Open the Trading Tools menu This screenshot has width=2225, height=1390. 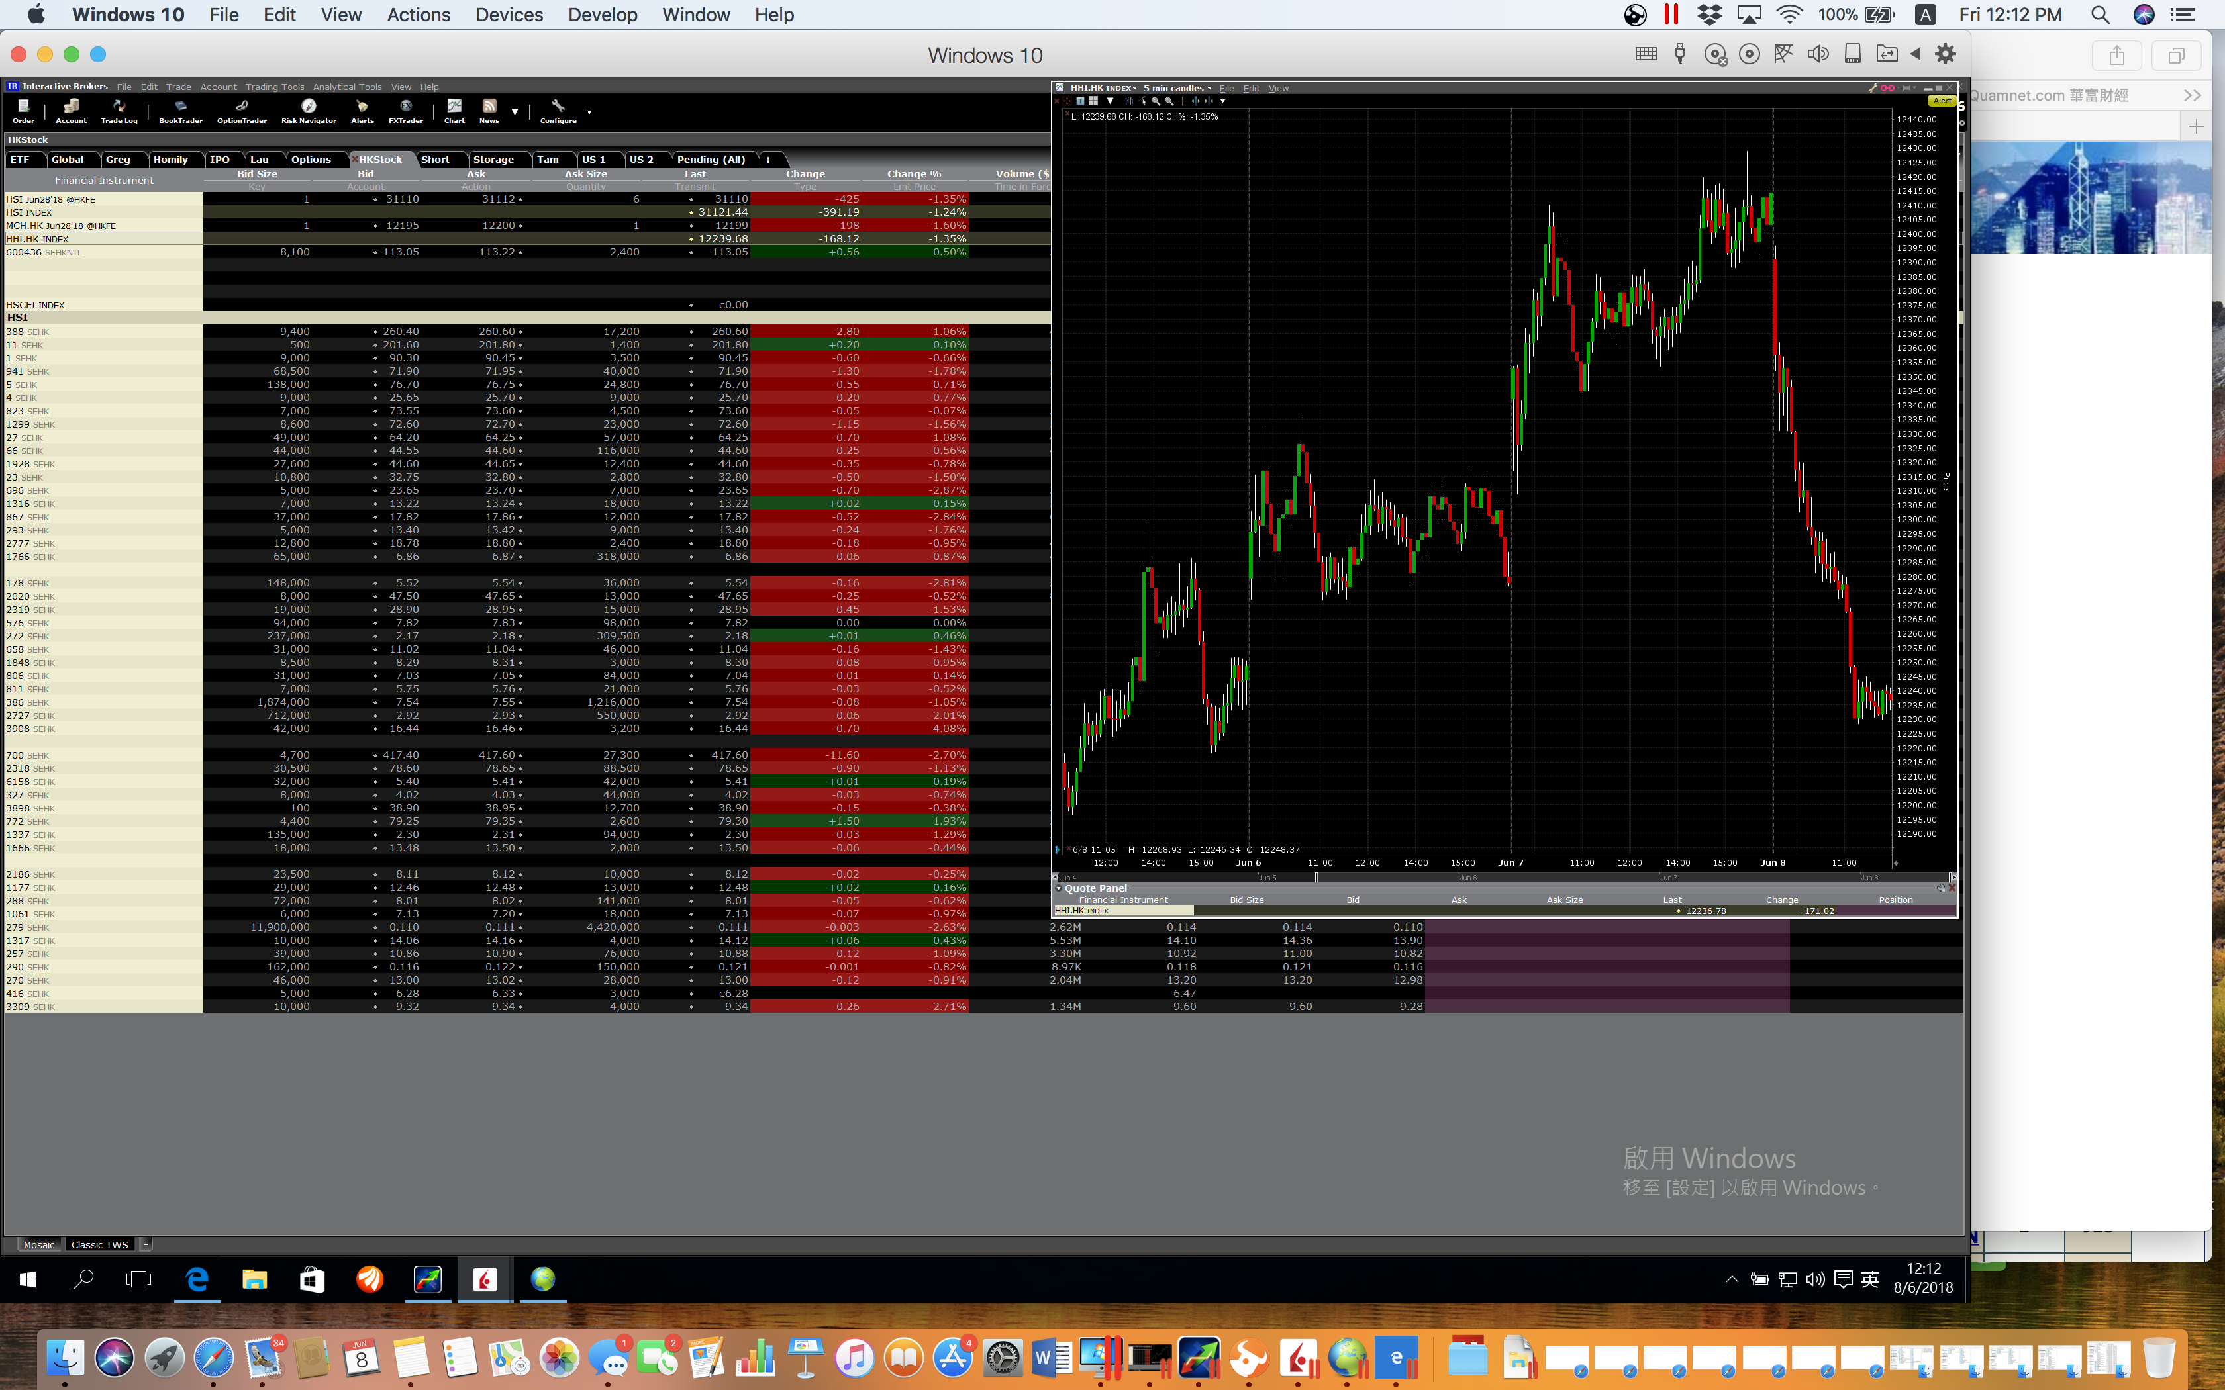click(x=274, y=87)
